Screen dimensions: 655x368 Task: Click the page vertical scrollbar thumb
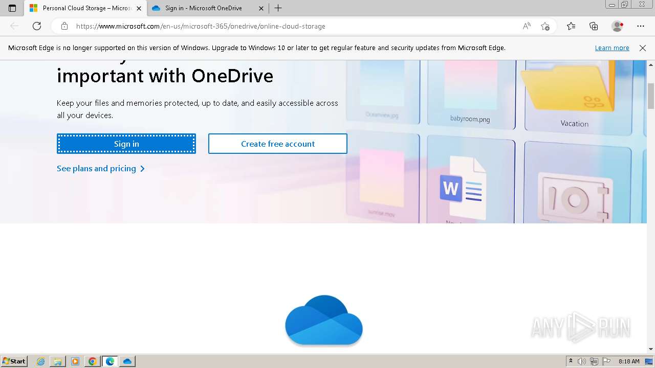click(651, 95)
